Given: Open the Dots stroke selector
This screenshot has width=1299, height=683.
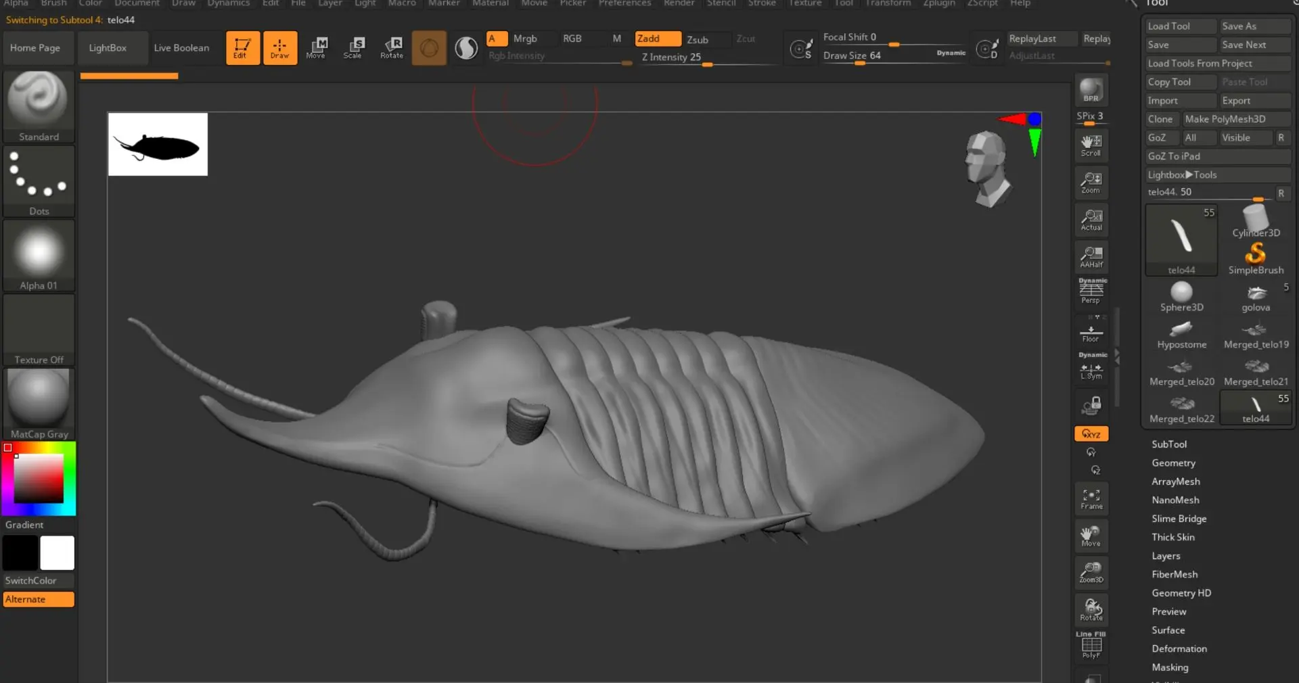Looking at the screenshot, I should 39,181.
